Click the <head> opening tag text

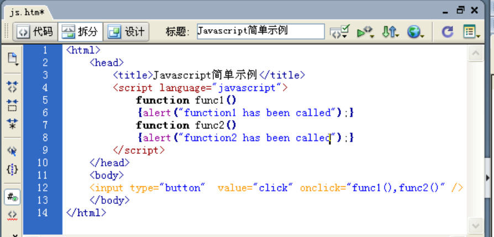107,62
